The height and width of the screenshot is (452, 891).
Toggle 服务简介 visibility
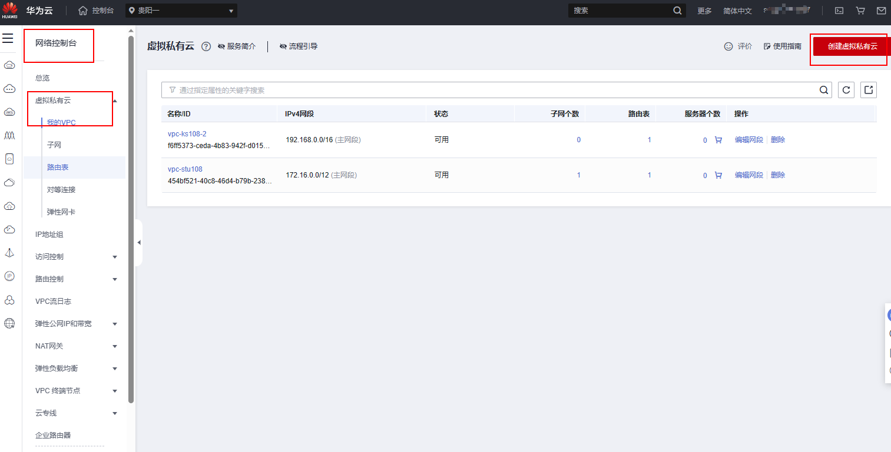coord(237,46)
